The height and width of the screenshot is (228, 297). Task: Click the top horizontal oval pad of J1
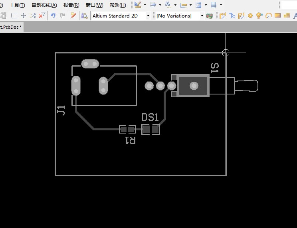(90, 64)
